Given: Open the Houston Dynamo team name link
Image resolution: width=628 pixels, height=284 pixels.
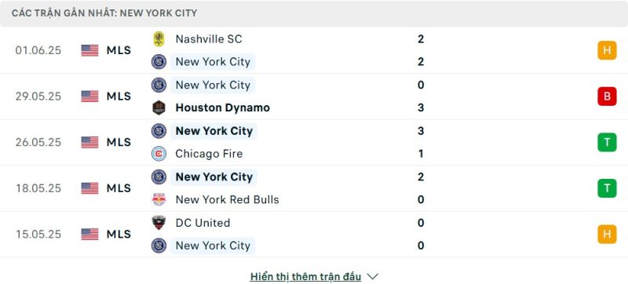Looking at the screenshot, I should tap(223, 107).
